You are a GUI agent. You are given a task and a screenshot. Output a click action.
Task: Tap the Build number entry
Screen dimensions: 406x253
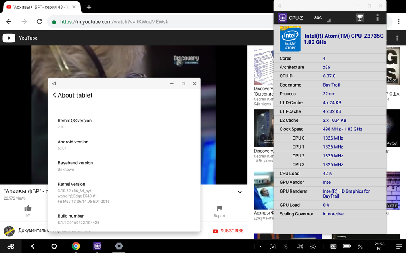124,219
